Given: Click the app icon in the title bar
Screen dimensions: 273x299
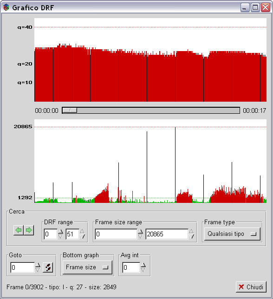Looking at the screenshot, I should coord(6,7).
